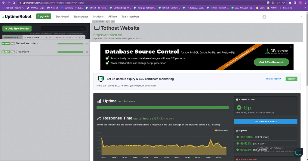Click the search magnifier icon
This screenshot has width=308, height=161.
[x=82, y=29]
